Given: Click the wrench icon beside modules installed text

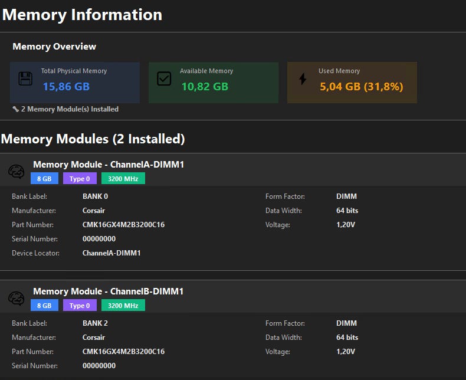Looking at the screenshot, I should (x=16, y=109).
